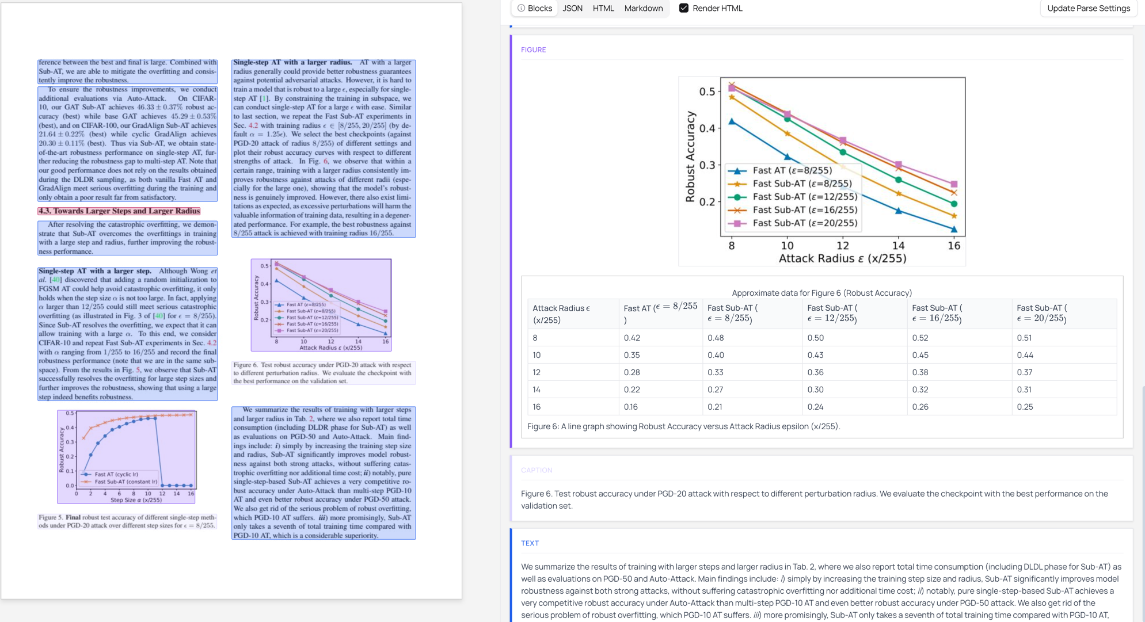Click table cell value 0.33
The width and height of the screenshot is (1145, 622).
click(x=716, y=372)
